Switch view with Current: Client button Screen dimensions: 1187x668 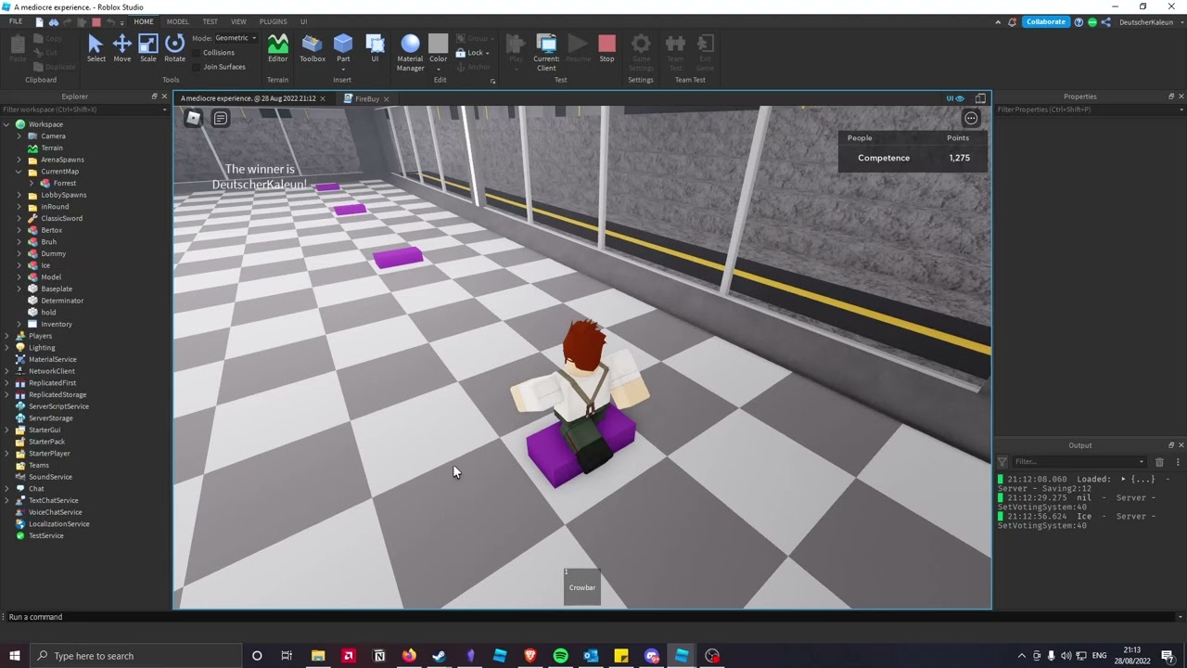tap(546, 52)
